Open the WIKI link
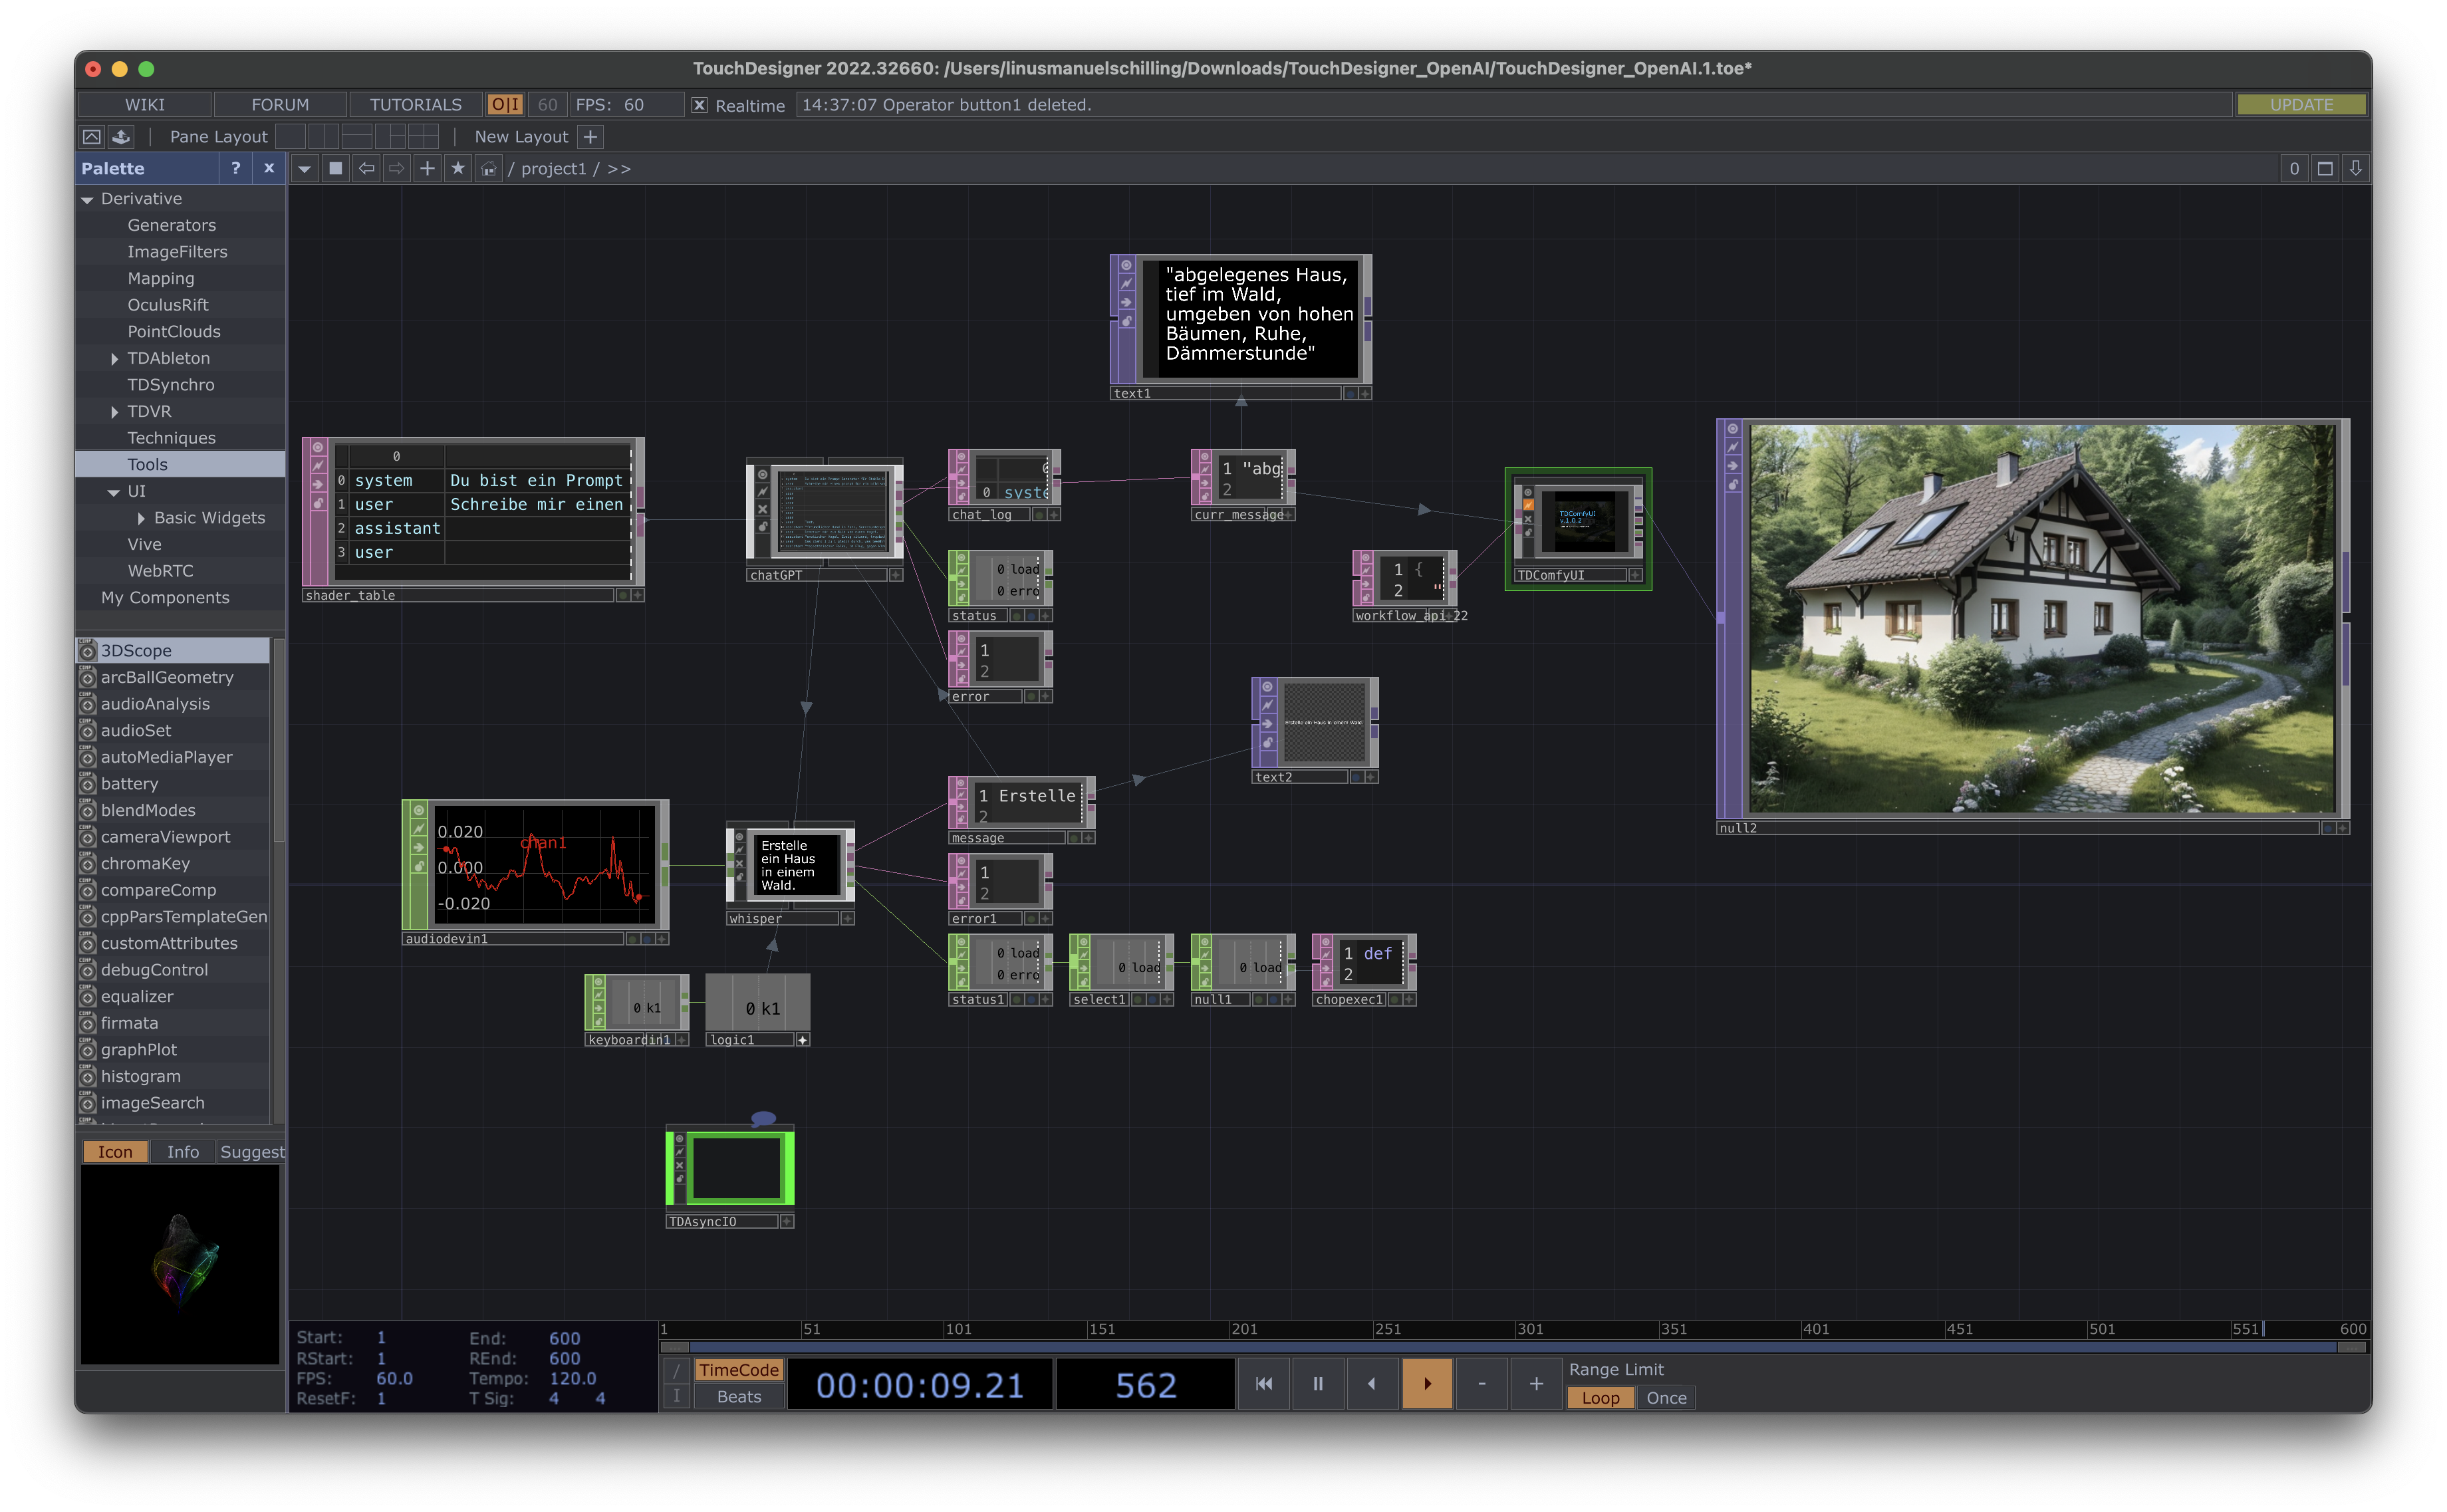This screenshot has width=2447, height=1512. (144, 105)
